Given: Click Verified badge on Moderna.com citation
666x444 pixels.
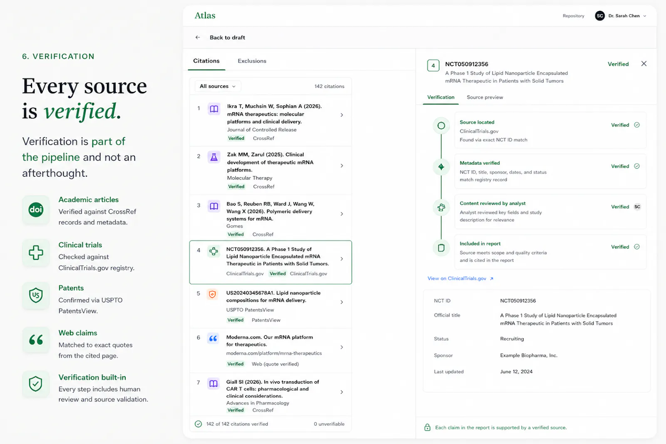Looking at the screenshot, I should (235, 364).
